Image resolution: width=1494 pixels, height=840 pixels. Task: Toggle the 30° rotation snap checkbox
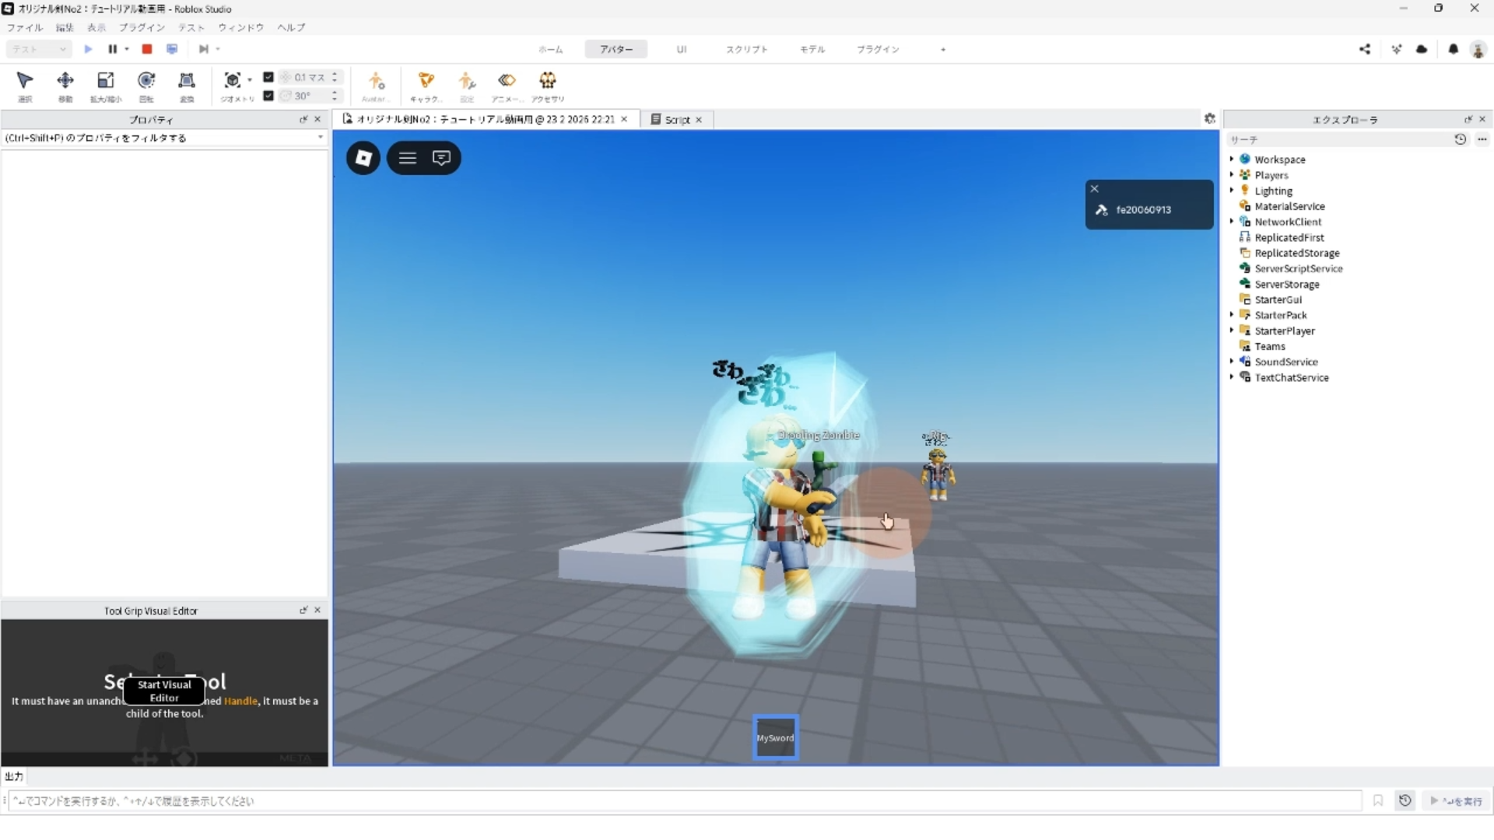pos(268,96)
